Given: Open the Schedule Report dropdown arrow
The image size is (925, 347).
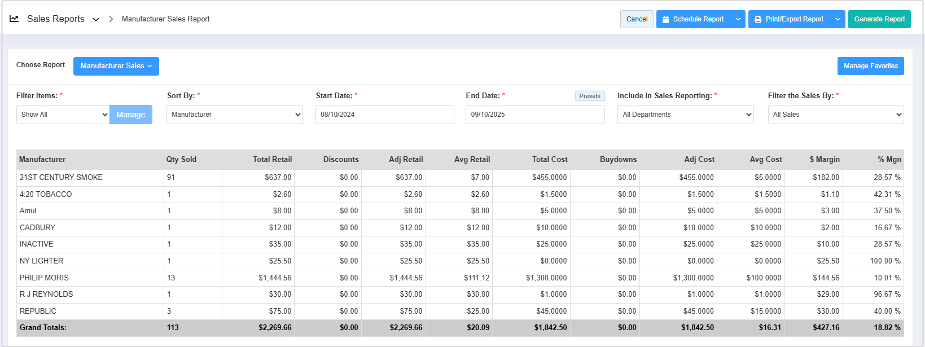Looking at the screenshot, I should coord(738,19).
